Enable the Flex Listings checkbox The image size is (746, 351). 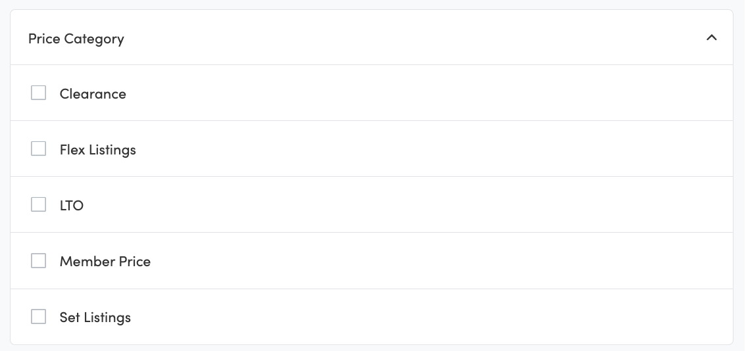tap(39, 149)
